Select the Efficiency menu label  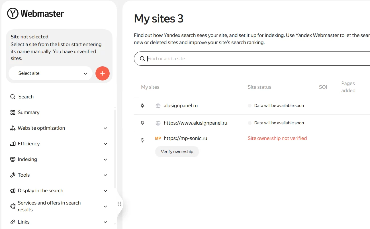(29, 144)
